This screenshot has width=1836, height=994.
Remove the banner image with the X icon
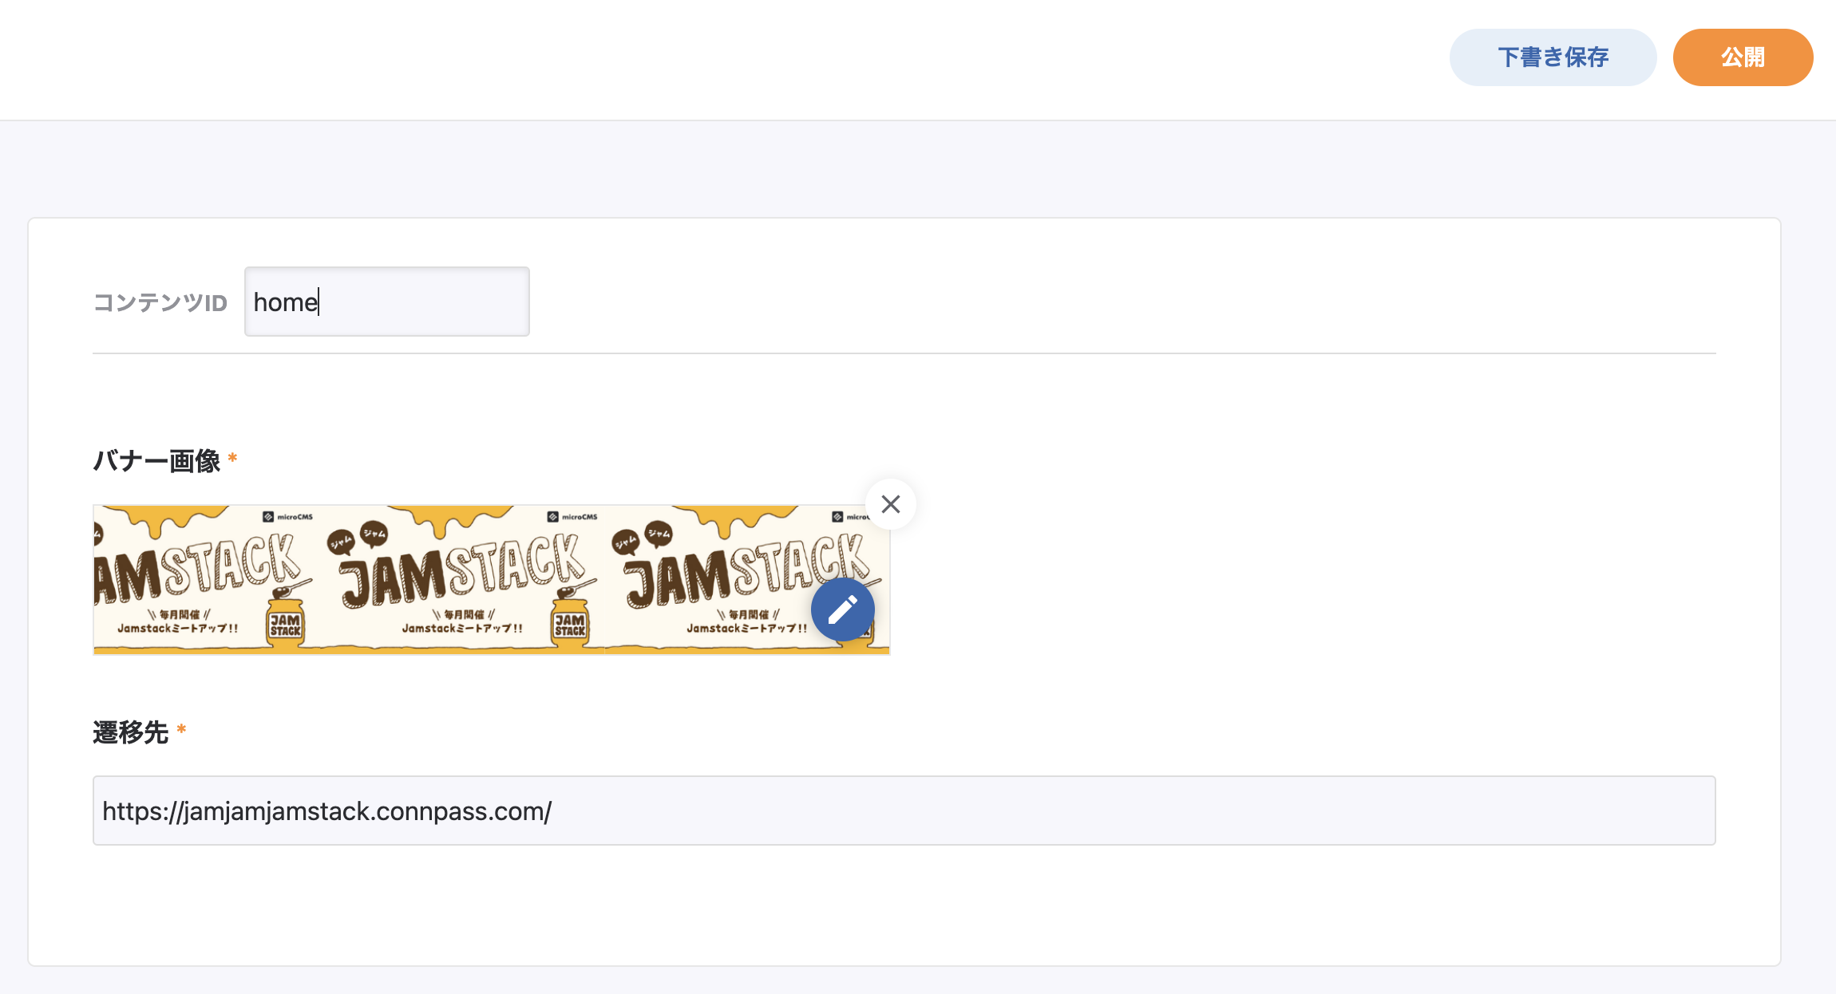(890, 504)
